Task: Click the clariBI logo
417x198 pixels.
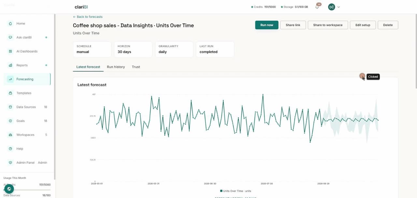Action: (x=81, y=7)
